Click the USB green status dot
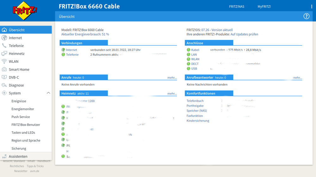This screenshot has width=316, height=177. [189, 69]
